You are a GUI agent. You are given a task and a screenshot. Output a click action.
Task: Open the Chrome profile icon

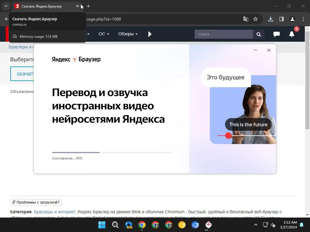[292, 19]
